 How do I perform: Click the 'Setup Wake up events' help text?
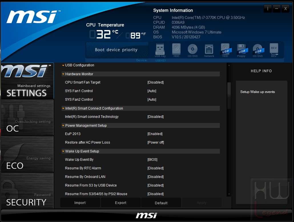point(257,92)
